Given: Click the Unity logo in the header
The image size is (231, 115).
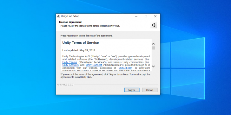Looking at the screenshot, I should (x=154, y=25).
